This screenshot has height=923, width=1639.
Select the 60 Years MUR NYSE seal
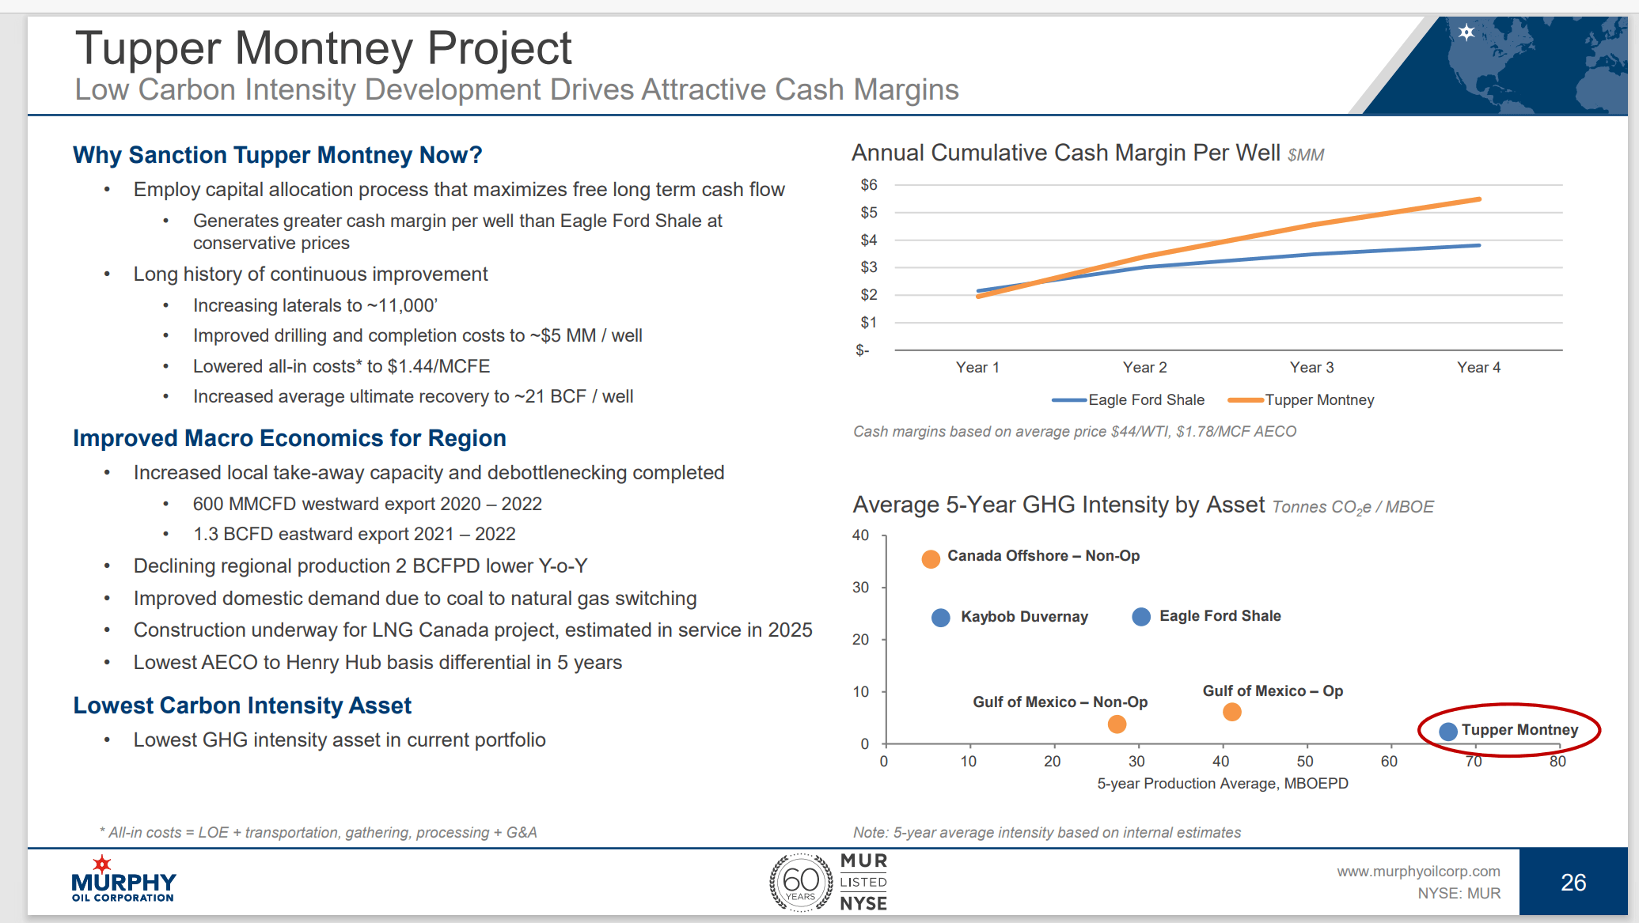coord(828,880)
